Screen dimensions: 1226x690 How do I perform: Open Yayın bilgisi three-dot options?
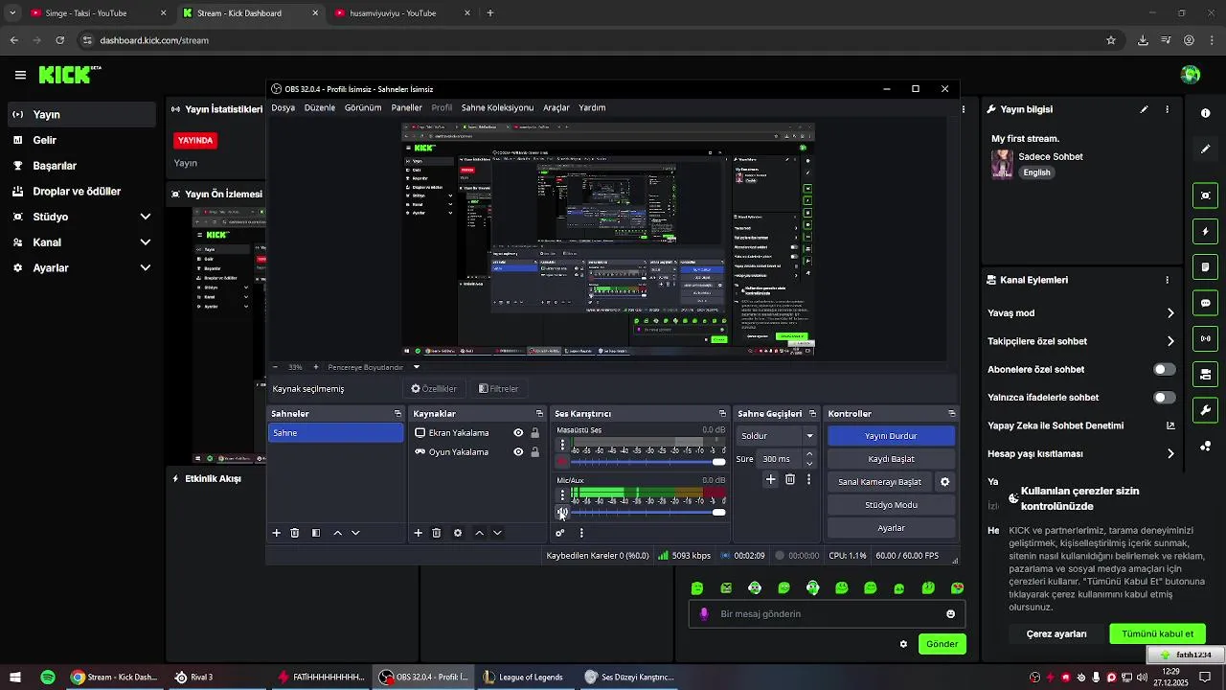point(1167,109)
